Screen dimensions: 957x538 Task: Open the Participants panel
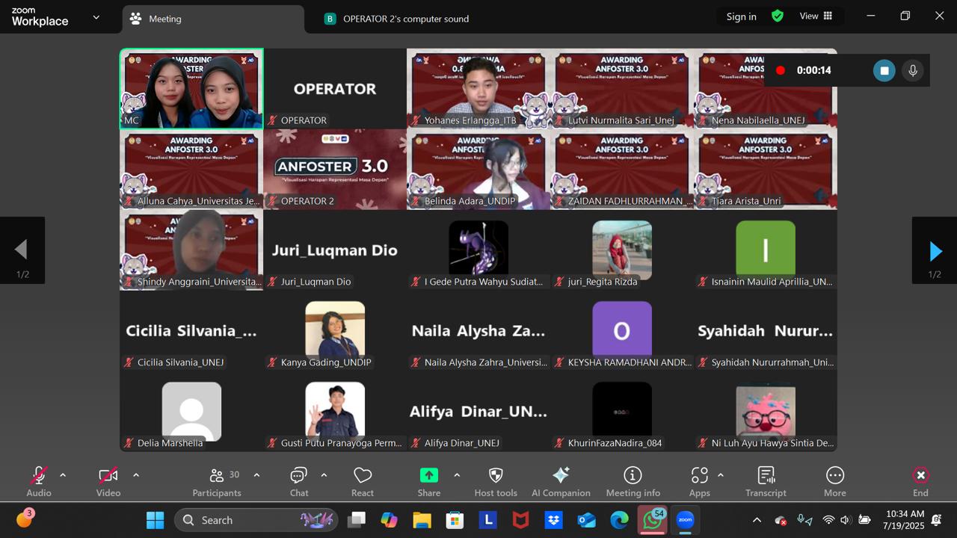point(217,482)
